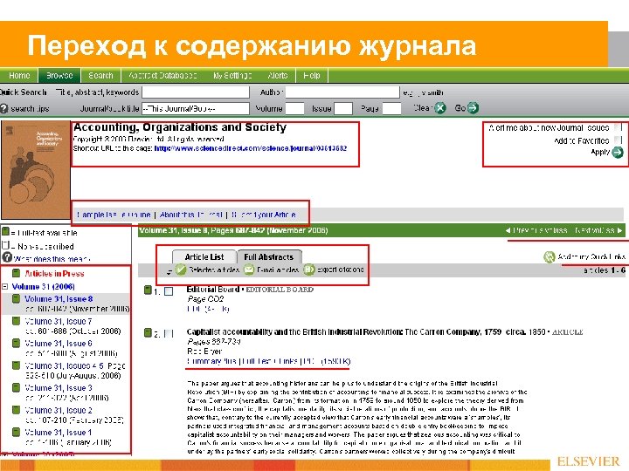The height and width of the screenshot is (471, 629).
Task: Click full-text icon beside article 1 Editorial Board
Action: 148,290
